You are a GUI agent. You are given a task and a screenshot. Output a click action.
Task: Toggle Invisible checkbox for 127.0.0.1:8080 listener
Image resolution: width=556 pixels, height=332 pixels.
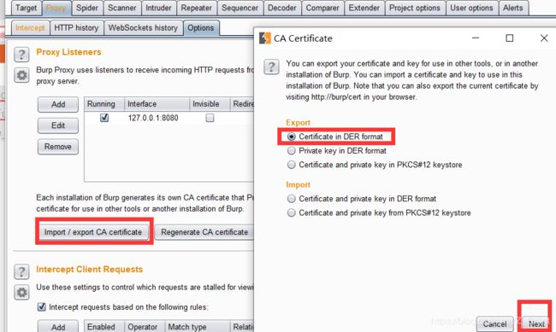click(210, 118)
